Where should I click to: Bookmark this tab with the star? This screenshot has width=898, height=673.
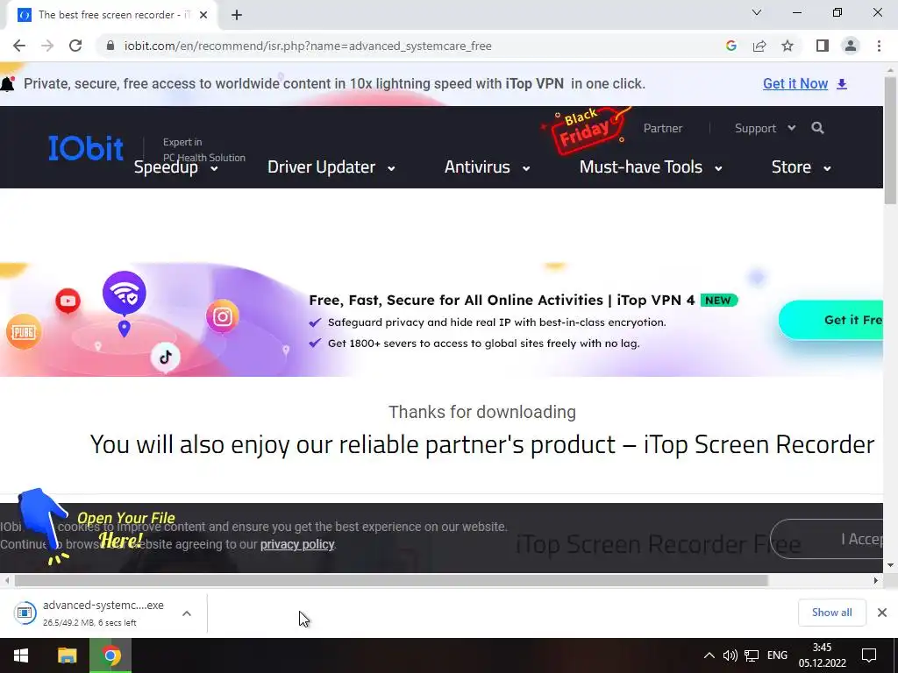click(x=788, y=46)
